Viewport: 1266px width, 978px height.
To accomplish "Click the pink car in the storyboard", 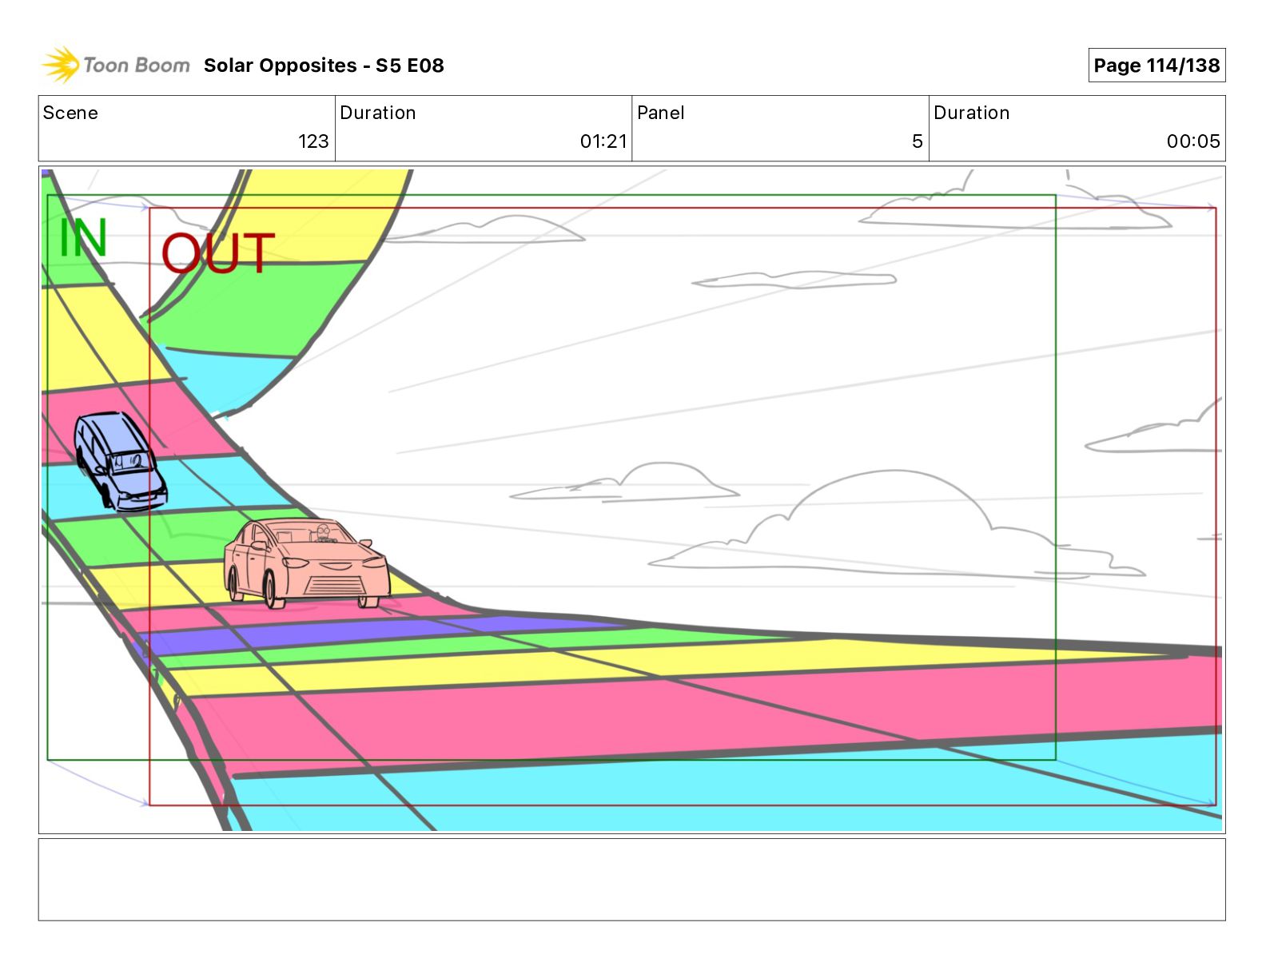I will (x=307, y=563).
